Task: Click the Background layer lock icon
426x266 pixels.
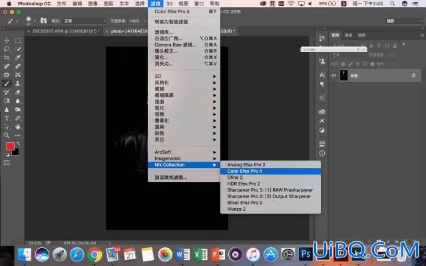Action: [x=413, y=75]
